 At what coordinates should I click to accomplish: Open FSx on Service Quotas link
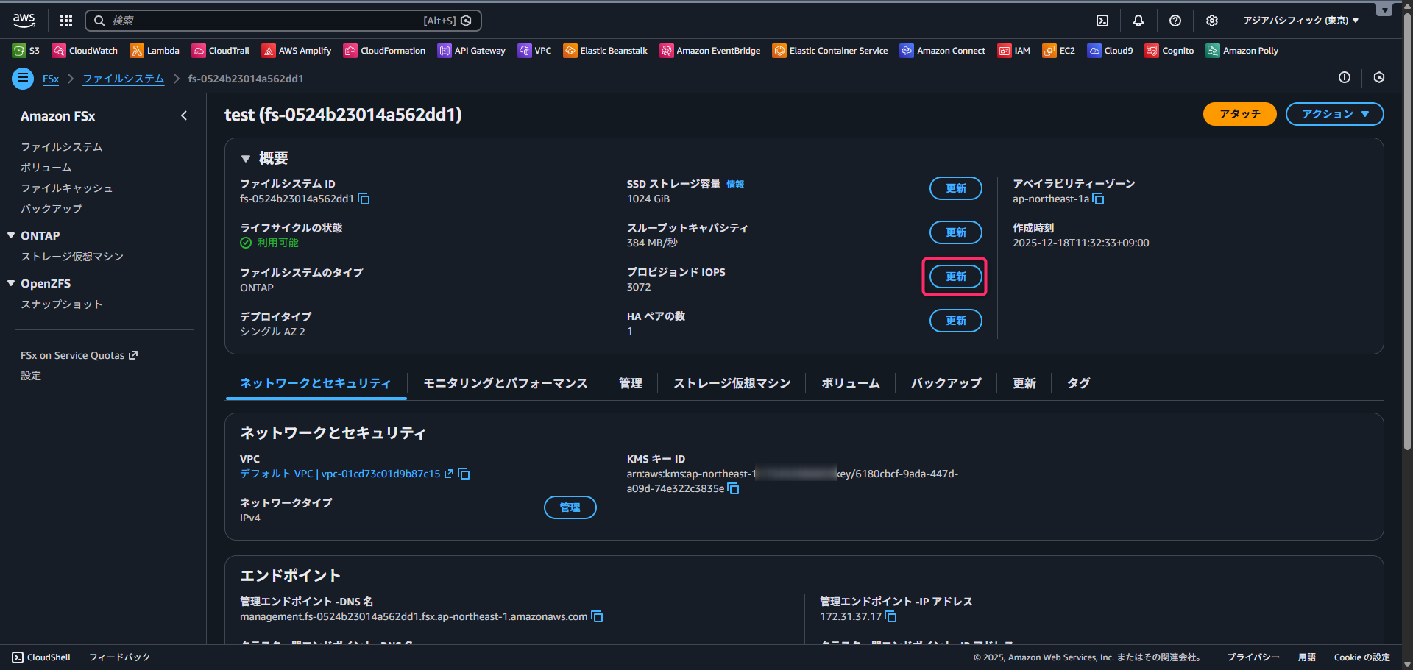tap(79, 355)
